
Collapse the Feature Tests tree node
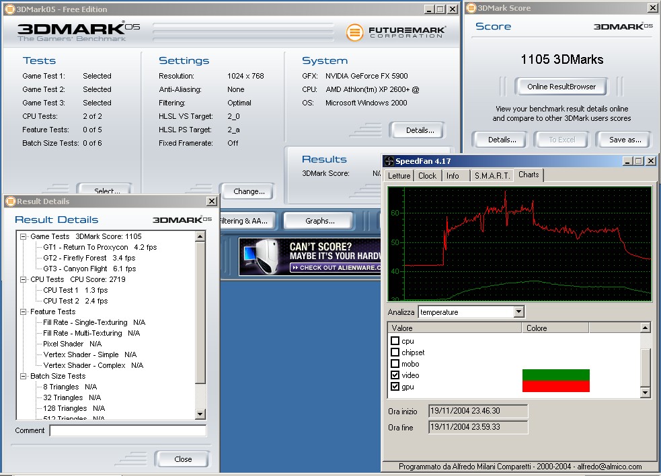click(x=24, y=312)
